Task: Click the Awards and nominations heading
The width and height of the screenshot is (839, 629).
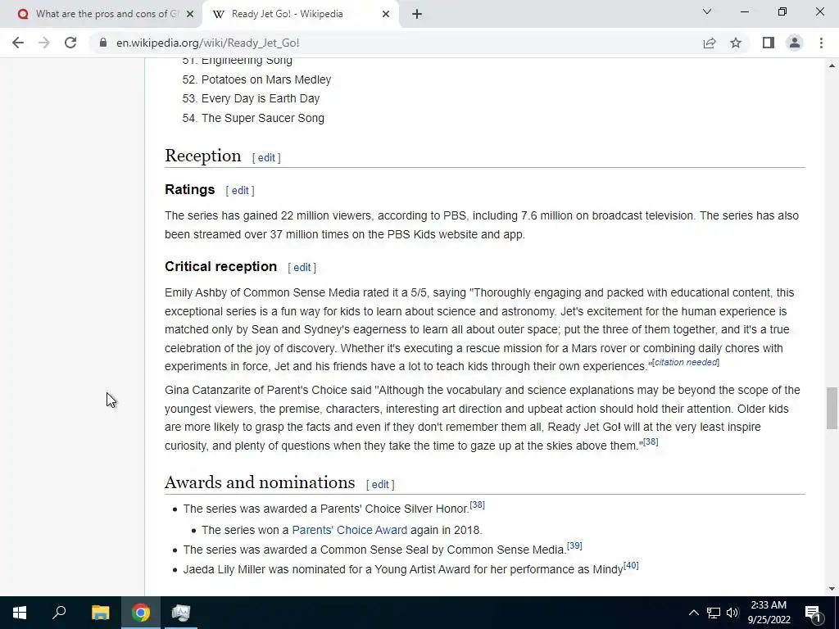Action: (x=260, y=482)
